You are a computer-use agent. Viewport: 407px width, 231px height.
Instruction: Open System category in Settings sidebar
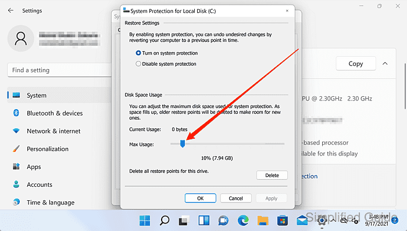(59, 95)
